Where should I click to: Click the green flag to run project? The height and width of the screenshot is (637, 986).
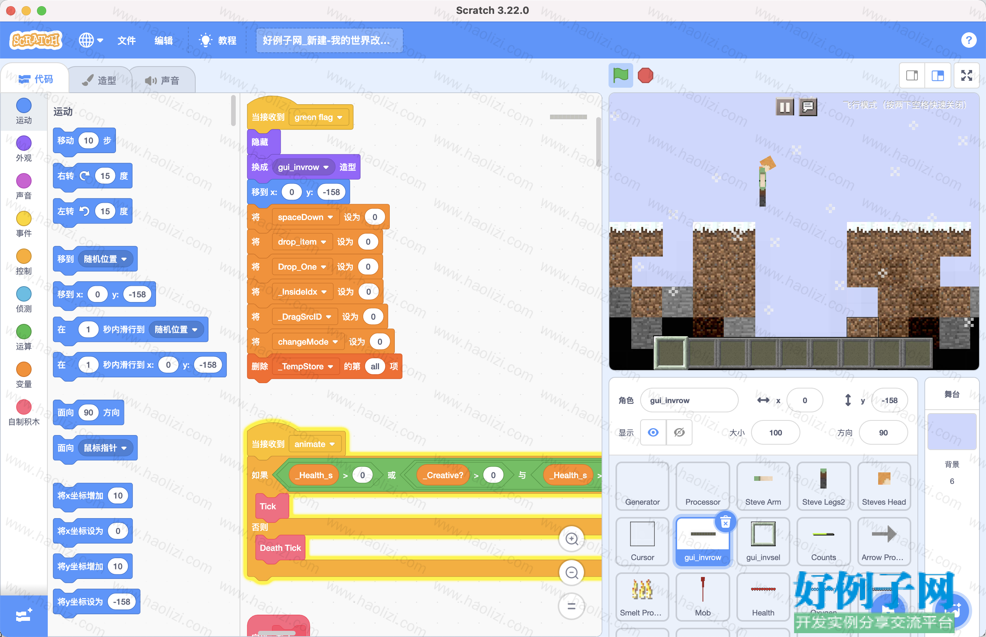620,75
